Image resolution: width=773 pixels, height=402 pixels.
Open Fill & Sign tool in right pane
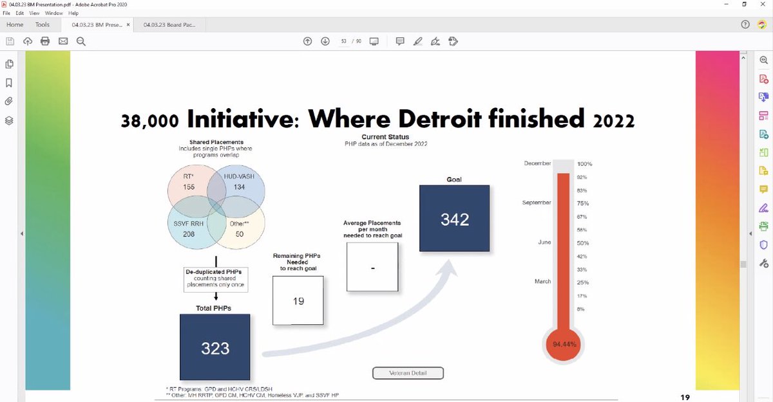tap(764, 207)
